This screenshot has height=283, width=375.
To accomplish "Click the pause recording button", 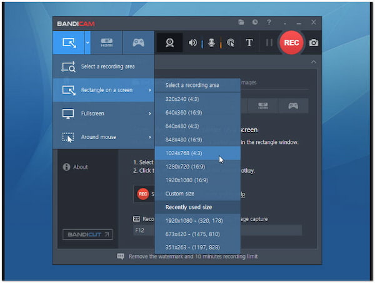I will point(269,43).
